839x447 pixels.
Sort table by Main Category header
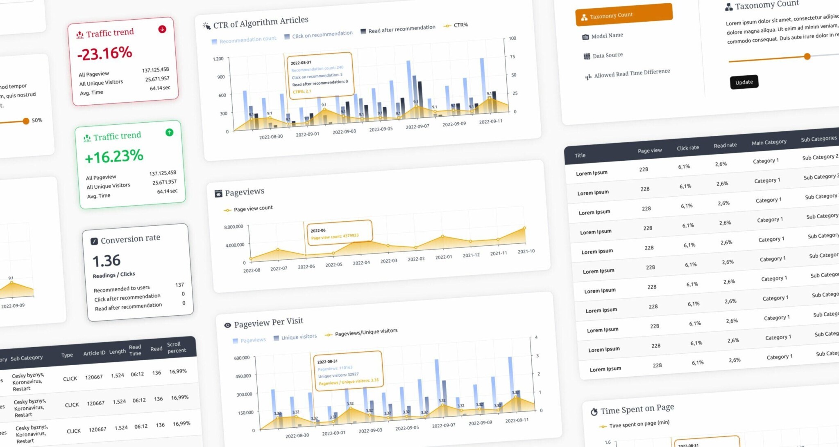coord(769,142)
